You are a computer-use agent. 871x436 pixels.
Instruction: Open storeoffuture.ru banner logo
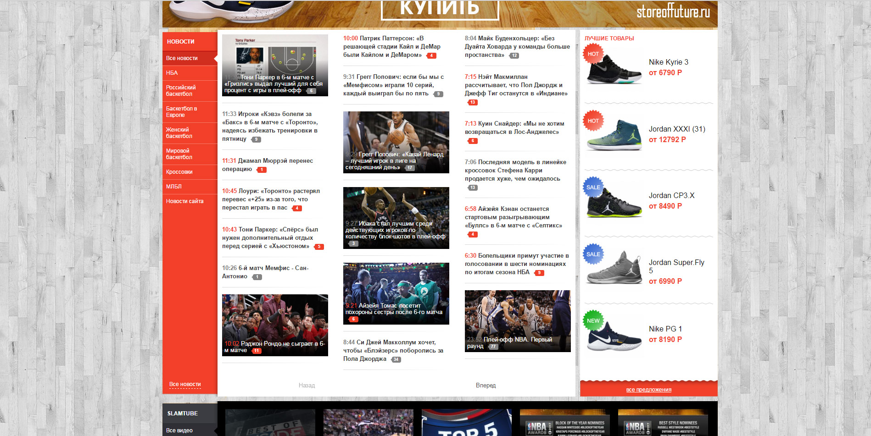[673, 11]
